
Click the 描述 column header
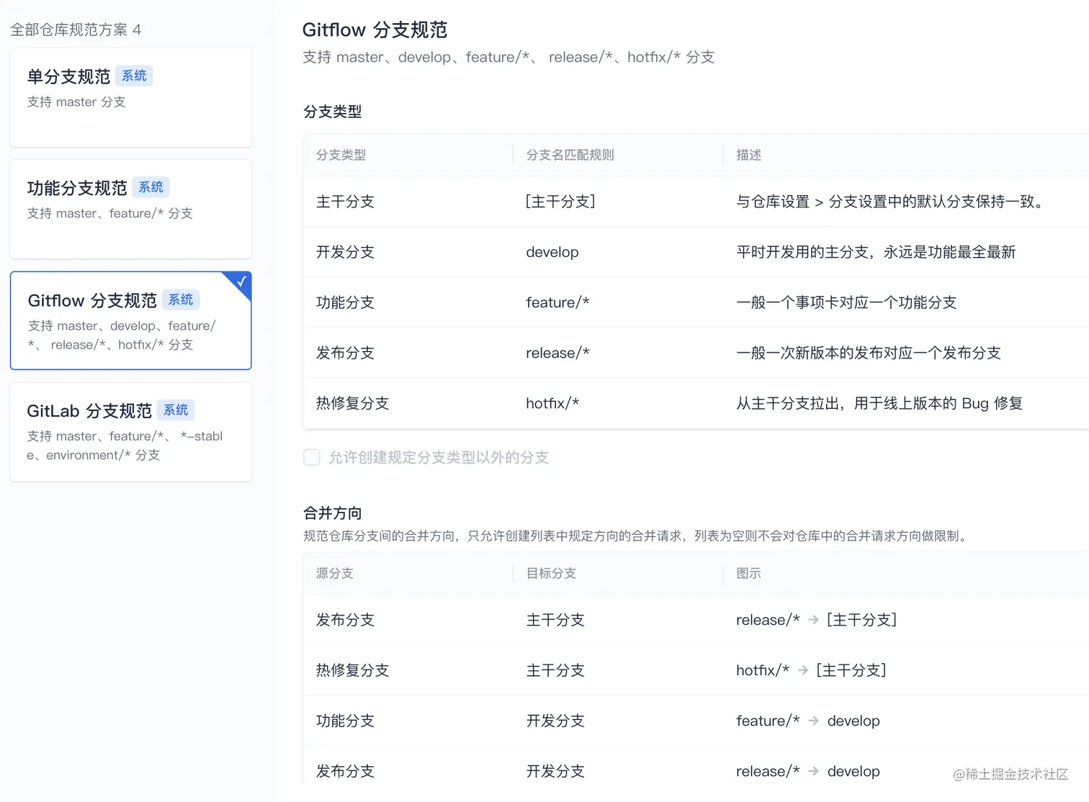click(x=749, y=155)
